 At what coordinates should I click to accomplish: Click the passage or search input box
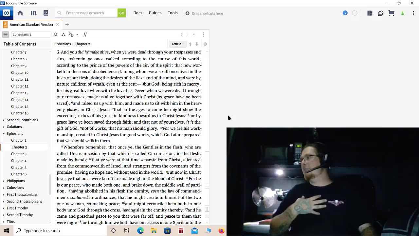[91, 13]
